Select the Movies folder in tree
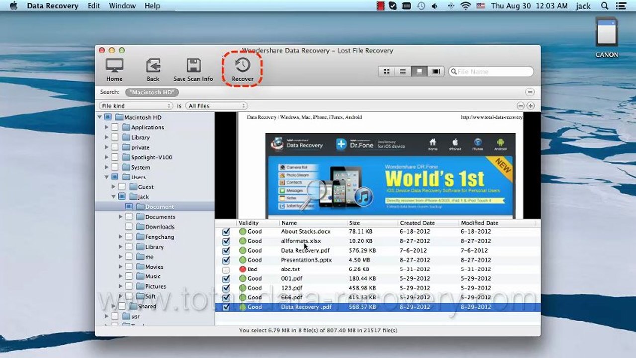Viewport: 636px width, 358px height. (x=154, y=267)
